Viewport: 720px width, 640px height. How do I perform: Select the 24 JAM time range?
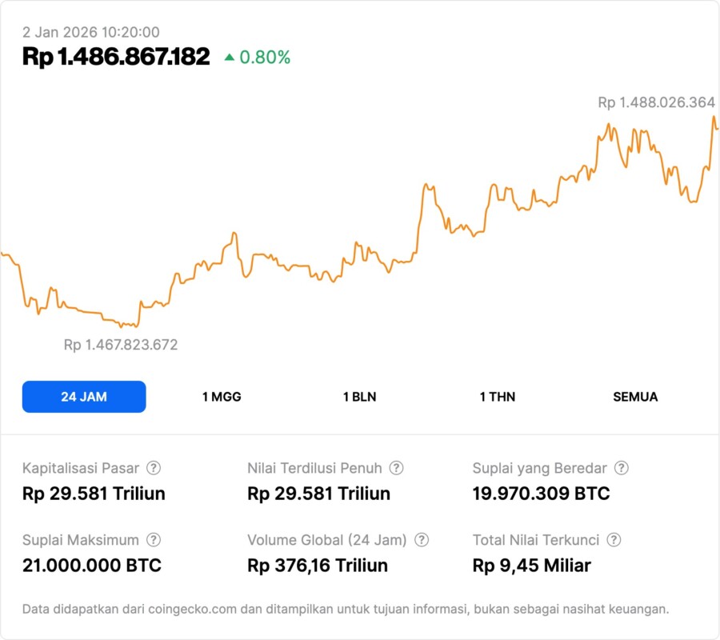click(84, 397)
